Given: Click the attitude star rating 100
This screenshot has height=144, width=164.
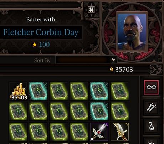Looking at the screenshot, I should [x=41, y=45].
